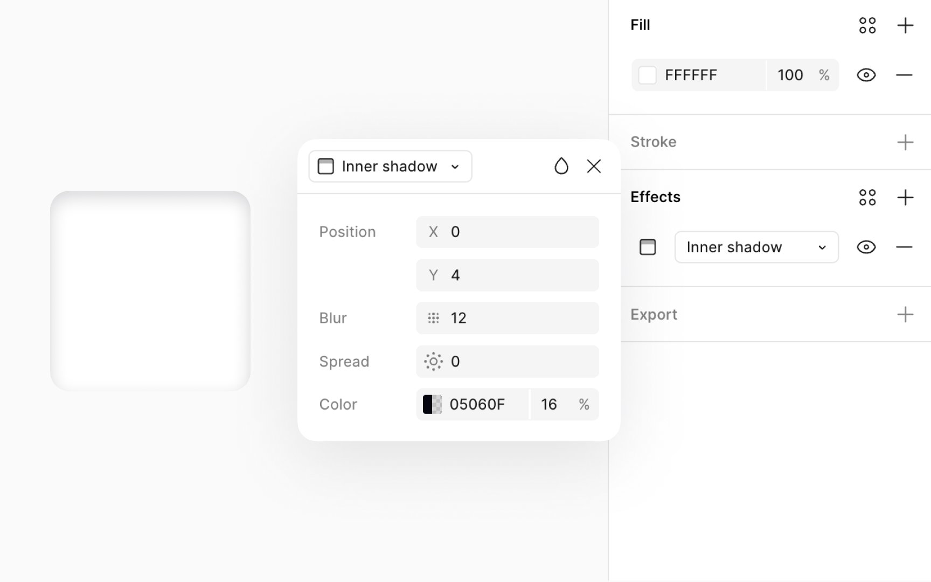Open effect type dropdown in popup
This screenshot has width=931, height=582.
390,166
